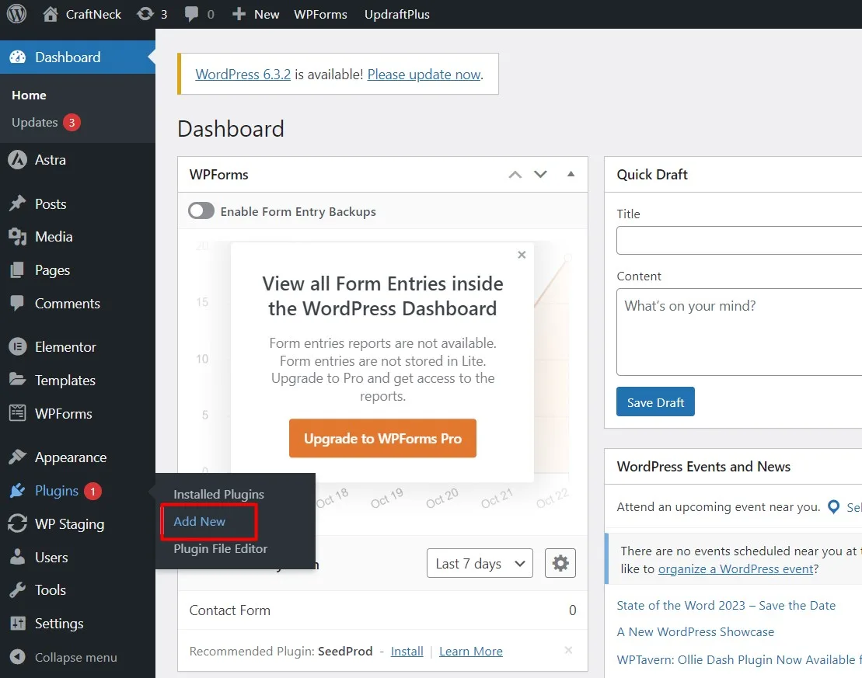The width and height of the screenshot is (862, 678).
Task: Click the updates refresh icon in admin bar
Action: (x=145, y=14)
